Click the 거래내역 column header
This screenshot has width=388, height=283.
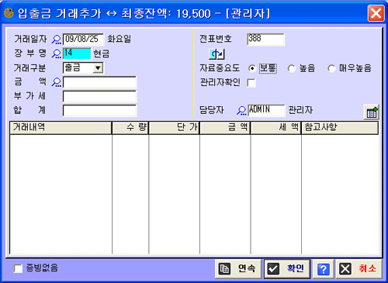click(x=61, y=128)
